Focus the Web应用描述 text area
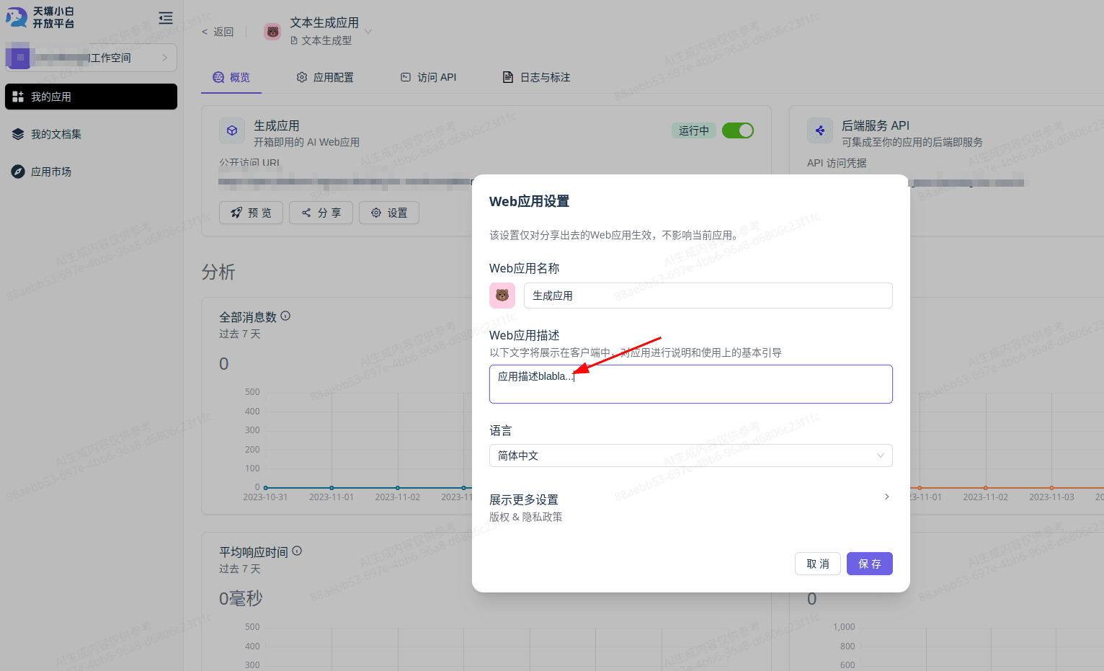This screenshot has height=671, width=1104. [x=691, y=384]
